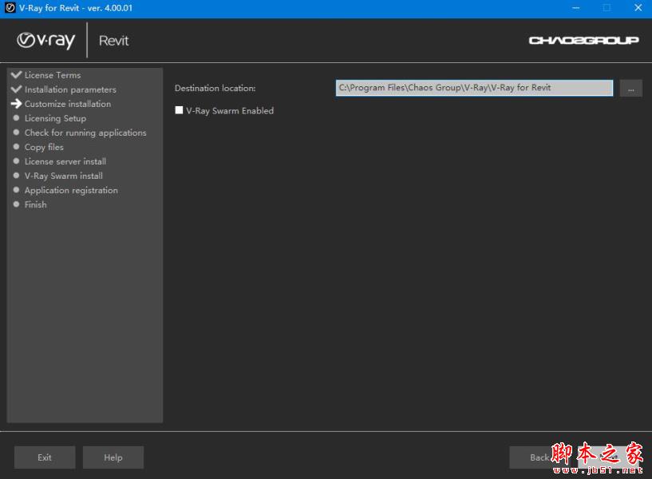
Task: Click the checkmark beside License Terms
Action: [16, 75]
